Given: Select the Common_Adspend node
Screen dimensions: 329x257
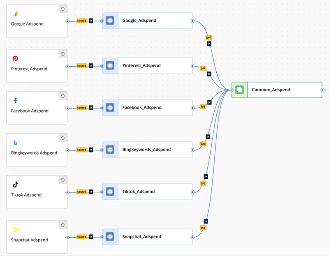Looking at the screenshot, I should click(x=277, y=90).
